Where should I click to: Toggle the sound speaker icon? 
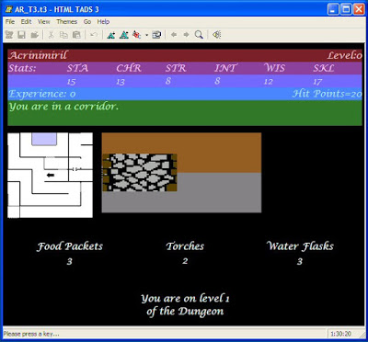tap(217, 35)
